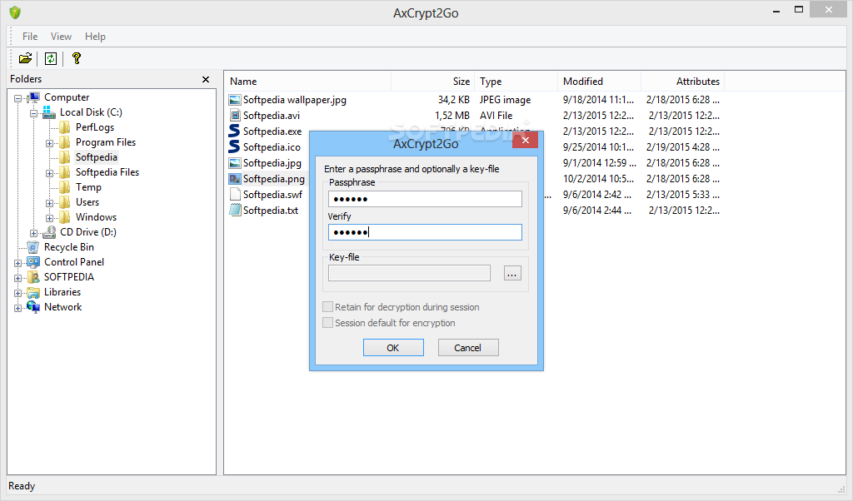Click the Verify input field
This screenshot has height=501, width=853.
coord(425,232)
